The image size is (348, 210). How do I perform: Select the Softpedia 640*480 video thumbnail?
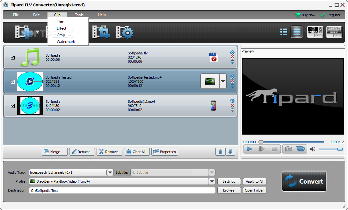tap(30, 106)
